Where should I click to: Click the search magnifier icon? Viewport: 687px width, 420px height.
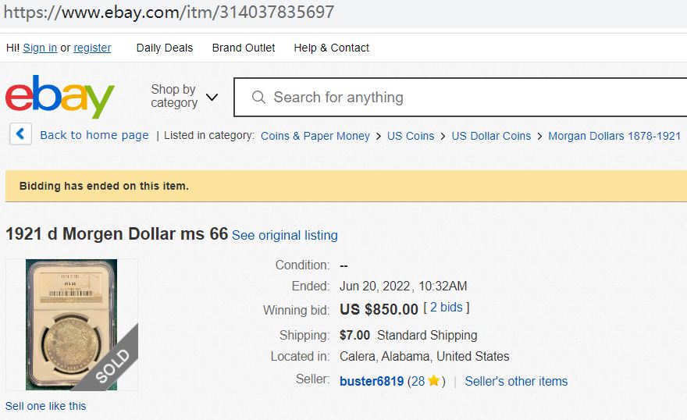click(x=258, y=98)
